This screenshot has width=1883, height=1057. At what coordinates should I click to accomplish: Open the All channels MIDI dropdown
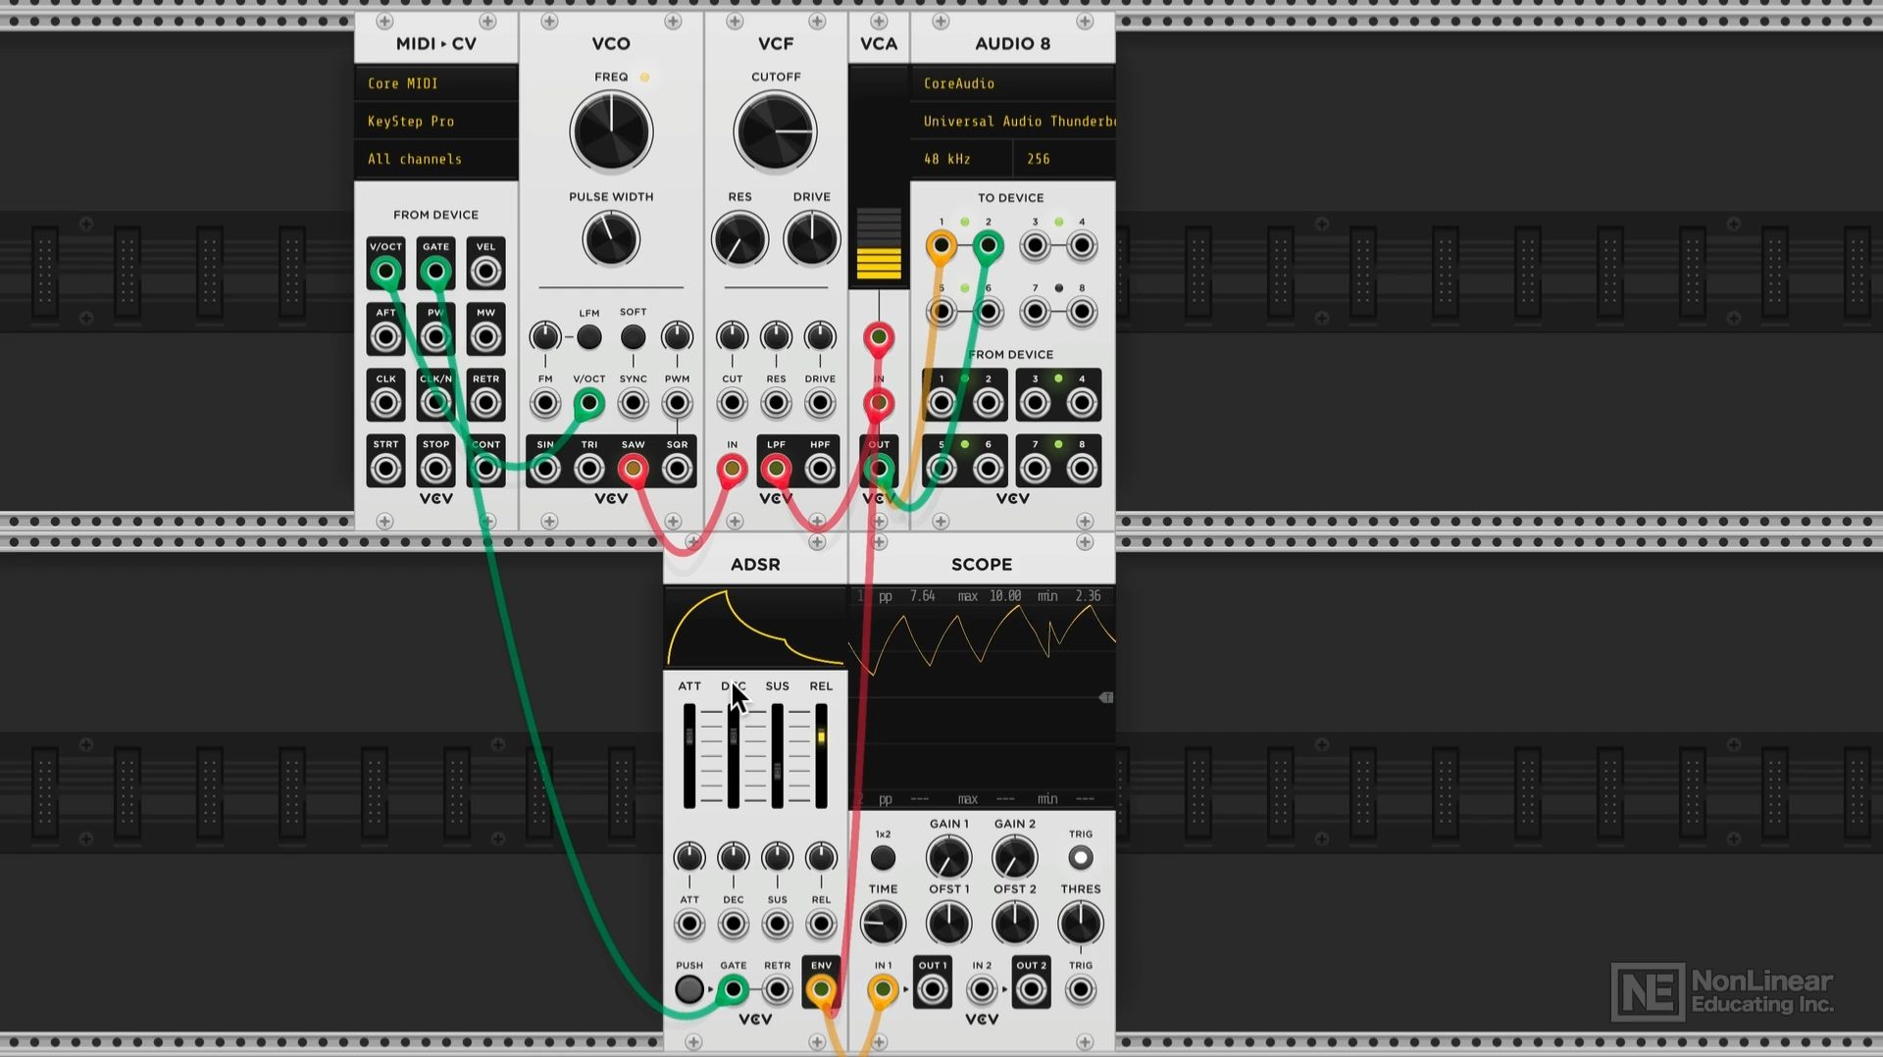pos(436,159)
